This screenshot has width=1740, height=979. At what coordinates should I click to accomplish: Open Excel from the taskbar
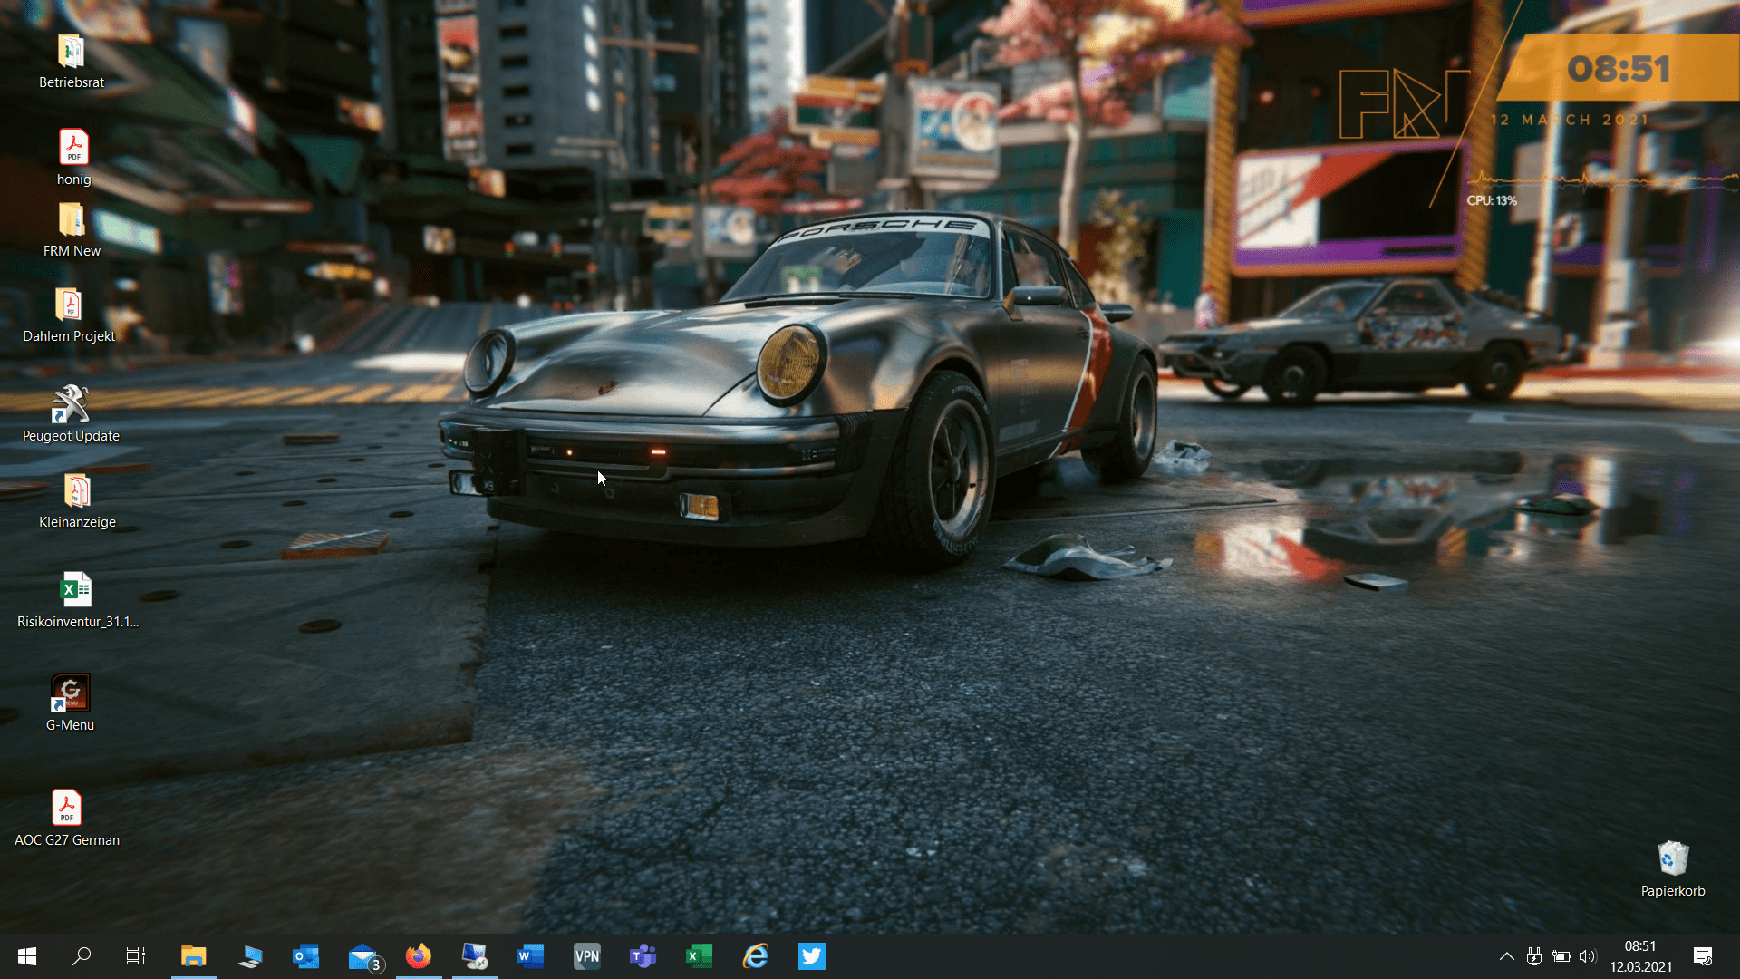click(700, 956)
